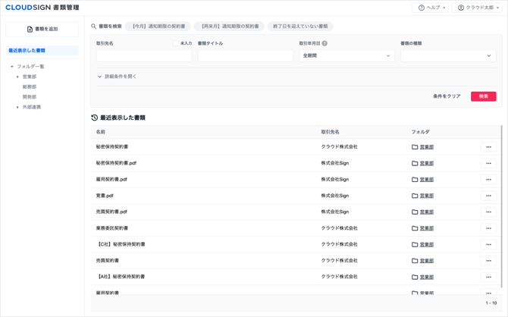Open more options for 秘密保持契約書.pdf row

488,163
